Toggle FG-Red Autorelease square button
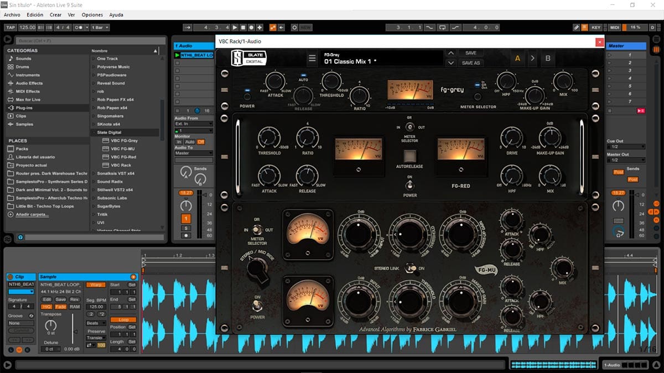Image resolution: width=664 pixels, height=373 pixels. (x=410, y=155)
